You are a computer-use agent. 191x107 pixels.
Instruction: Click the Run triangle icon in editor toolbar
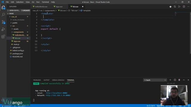point(179,7)
